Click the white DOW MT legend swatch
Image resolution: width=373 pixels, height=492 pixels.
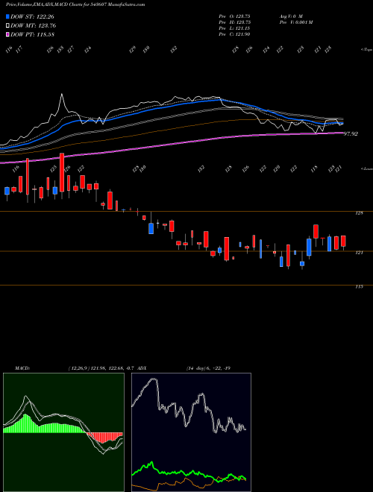coord(7,26)
